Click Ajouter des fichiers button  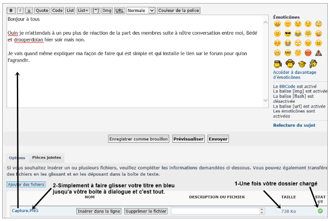point(26,185)
